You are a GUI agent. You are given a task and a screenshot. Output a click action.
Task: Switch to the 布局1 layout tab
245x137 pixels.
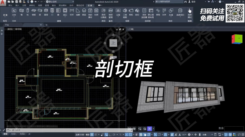tap(14, 134)
